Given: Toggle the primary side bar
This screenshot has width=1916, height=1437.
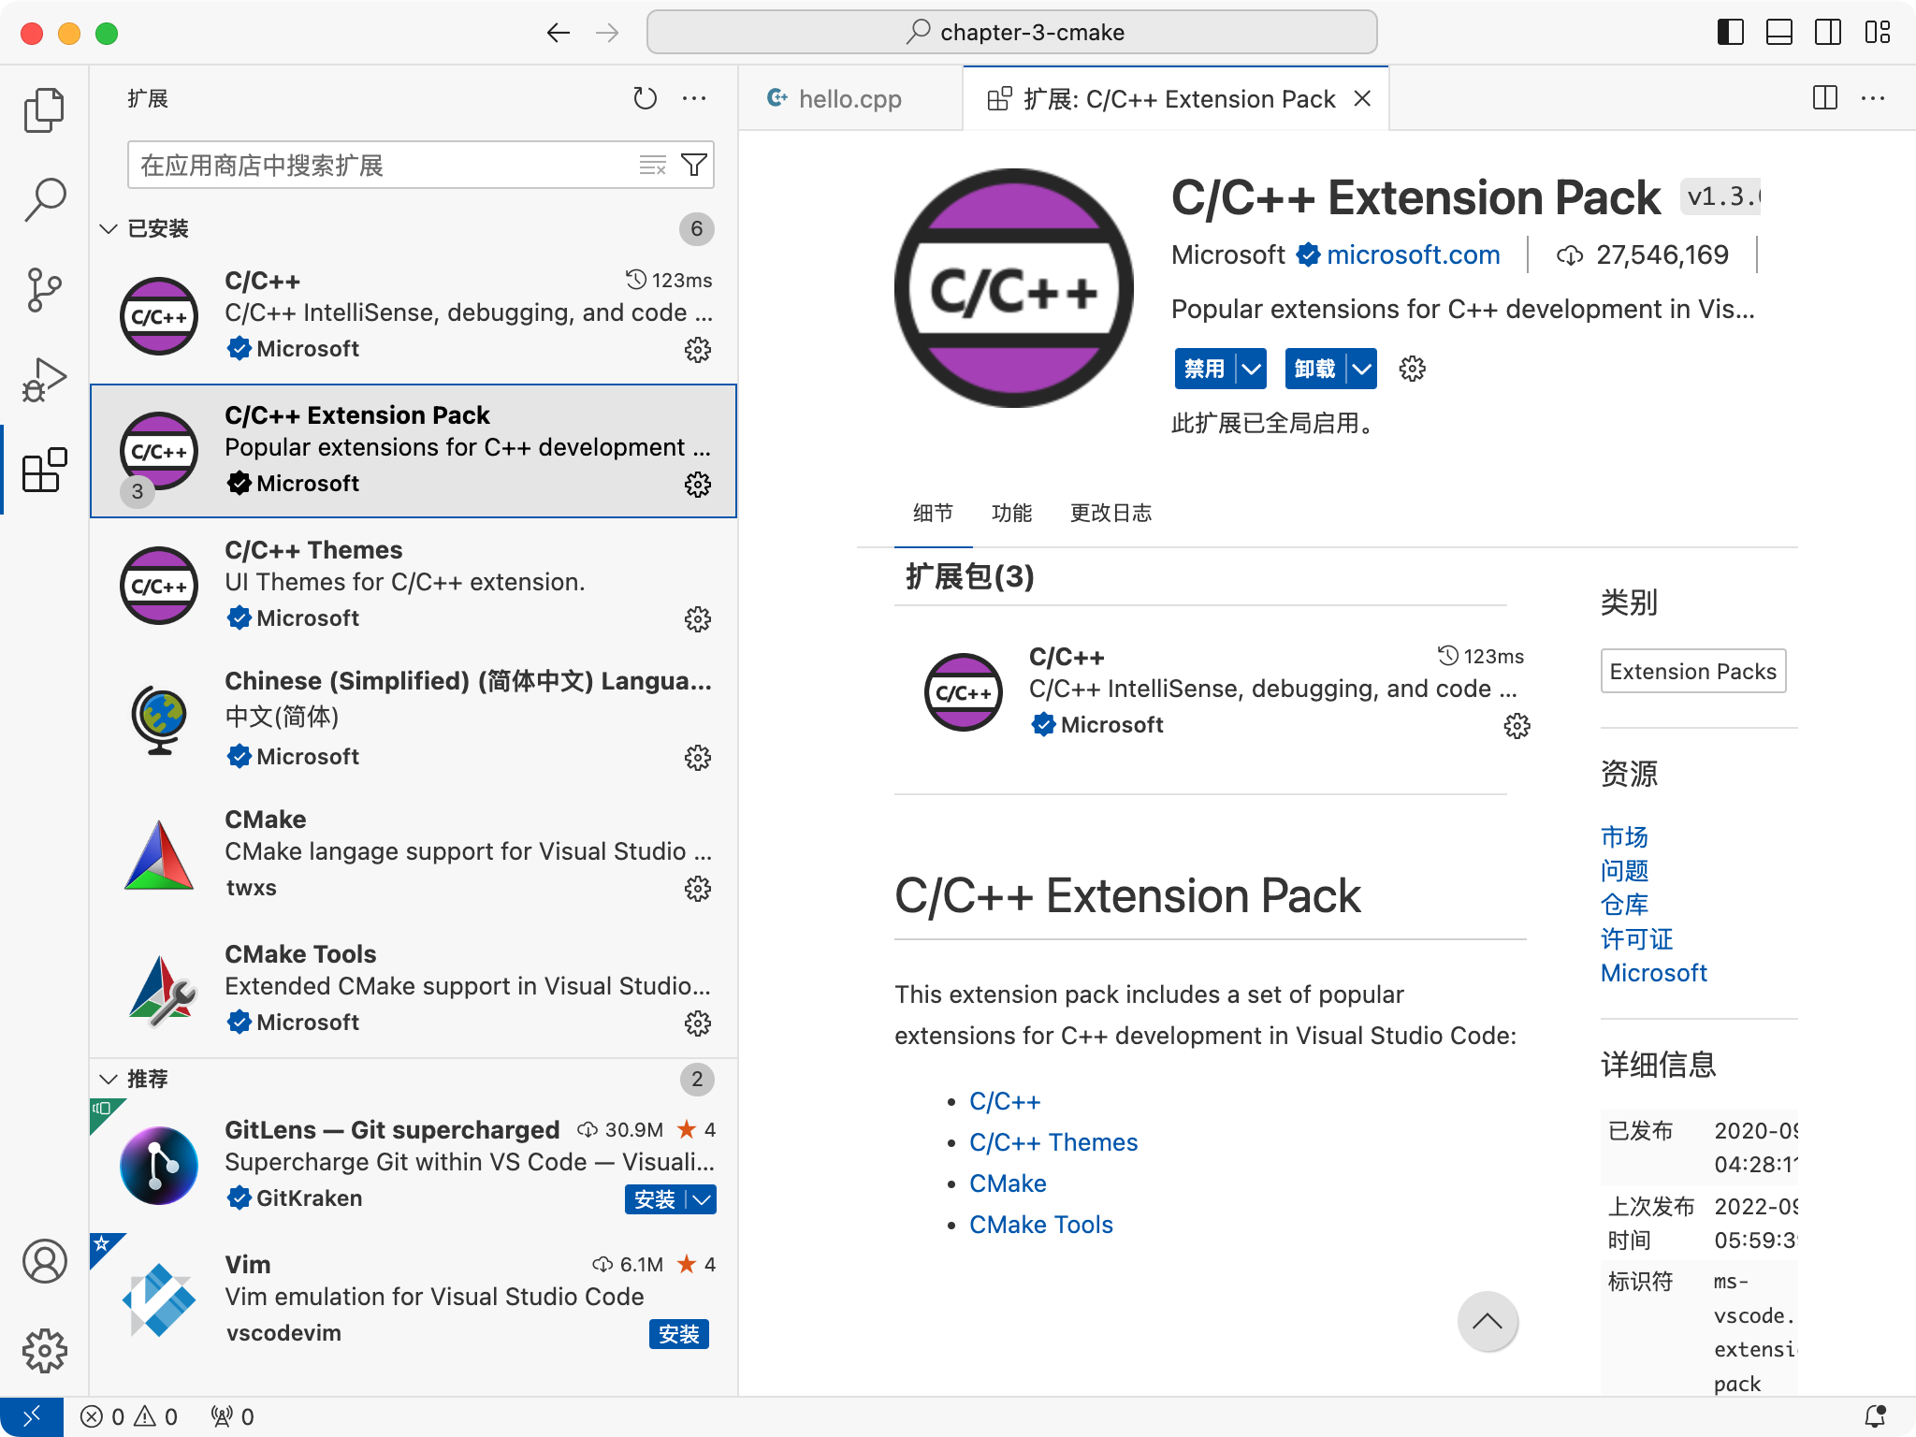Looking at the screenshot, I should (1731, 33).
